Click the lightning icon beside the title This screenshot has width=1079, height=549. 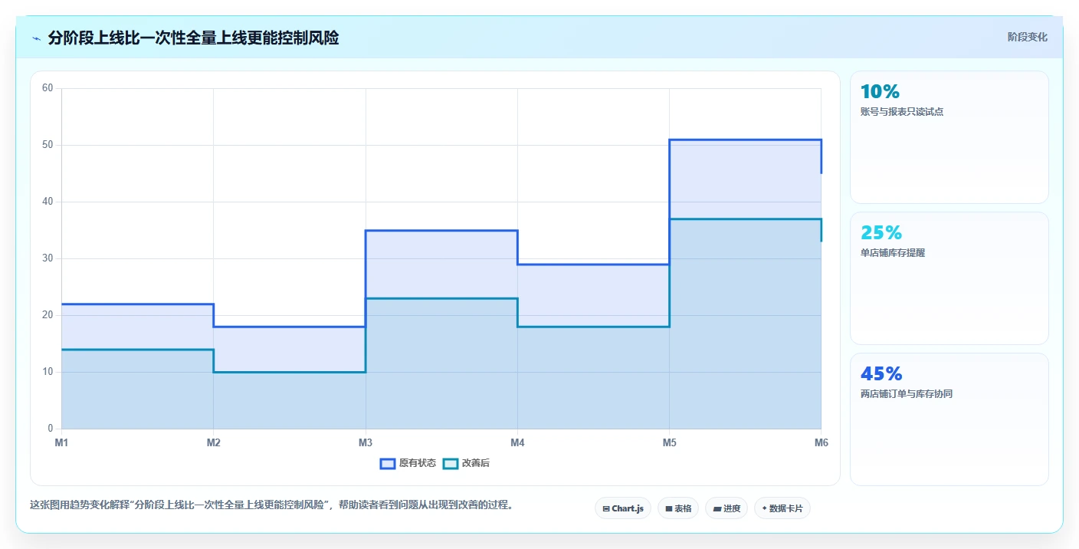click(36, 38)
